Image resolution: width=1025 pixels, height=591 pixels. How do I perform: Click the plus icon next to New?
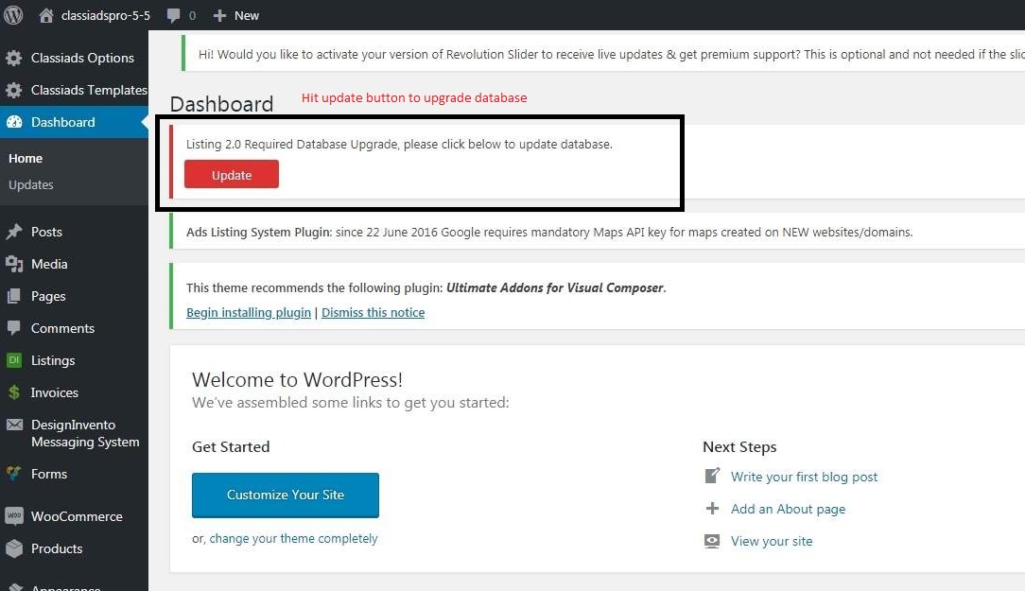(219, 16)
